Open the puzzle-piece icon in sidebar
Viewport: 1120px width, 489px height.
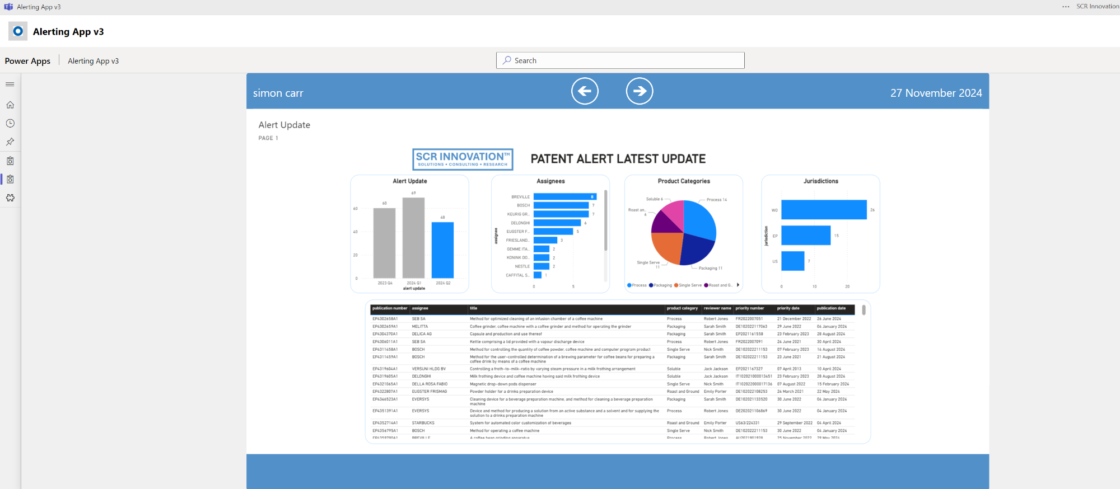coord(10,198)
